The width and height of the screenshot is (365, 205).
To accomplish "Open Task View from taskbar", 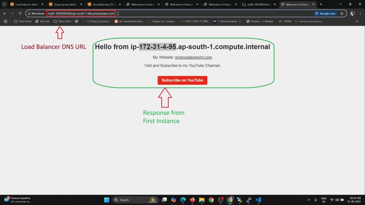I will tap(164, 200).
